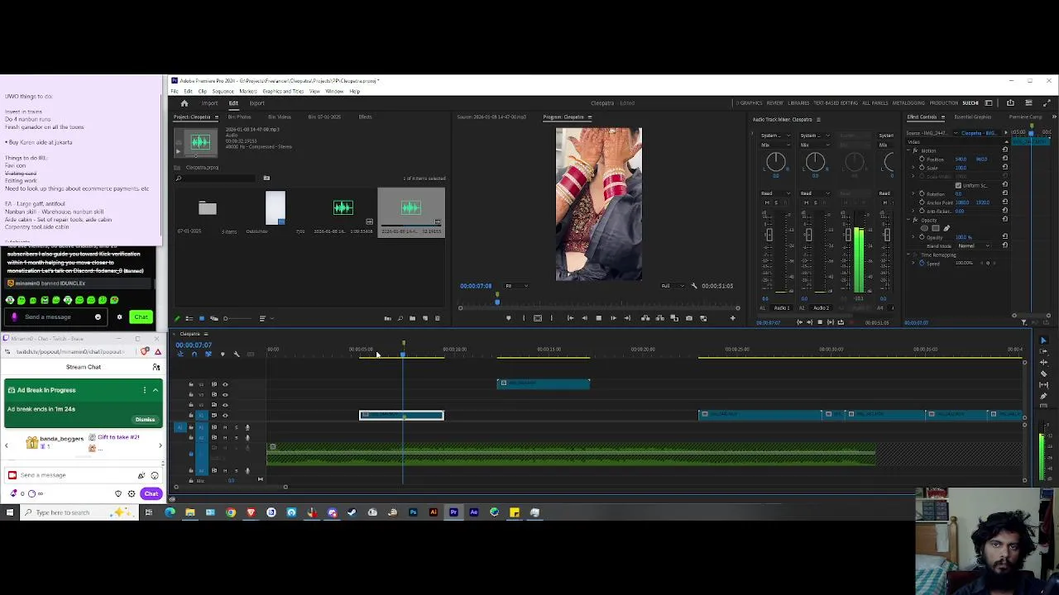Toggle lock on top video track
This screenshot has width=1059, height=595.
pyautogui.click(x=191, y=384)
